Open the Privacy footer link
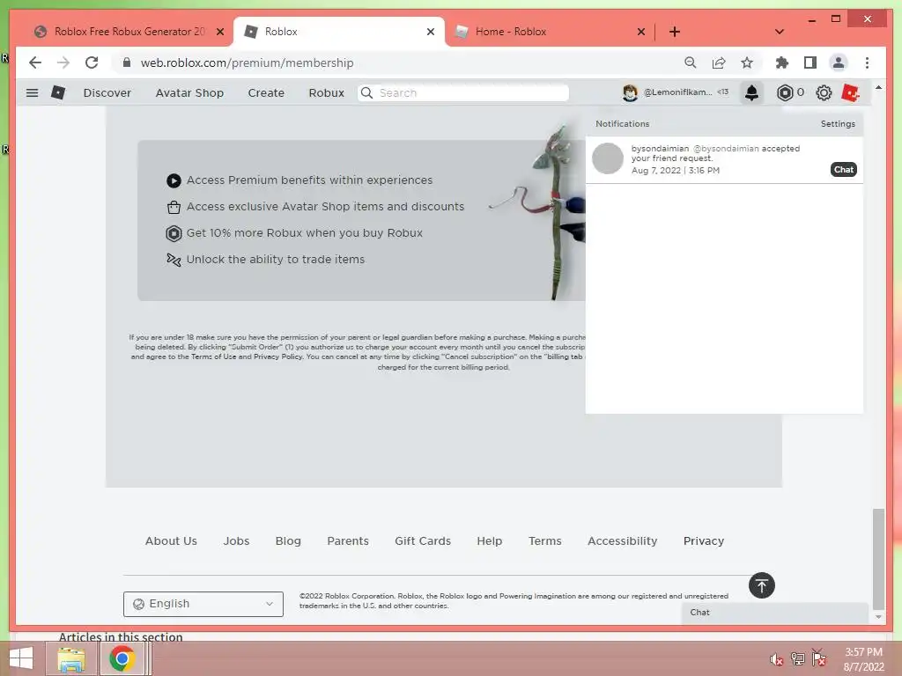This screenshot has width=902, height=676. point(703,541)
